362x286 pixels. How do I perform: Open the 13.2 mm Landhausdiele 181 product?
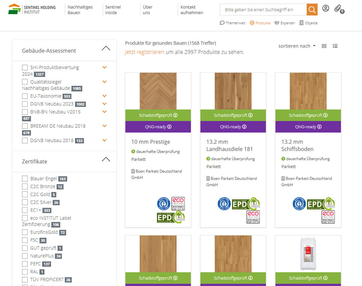point(229,145)
